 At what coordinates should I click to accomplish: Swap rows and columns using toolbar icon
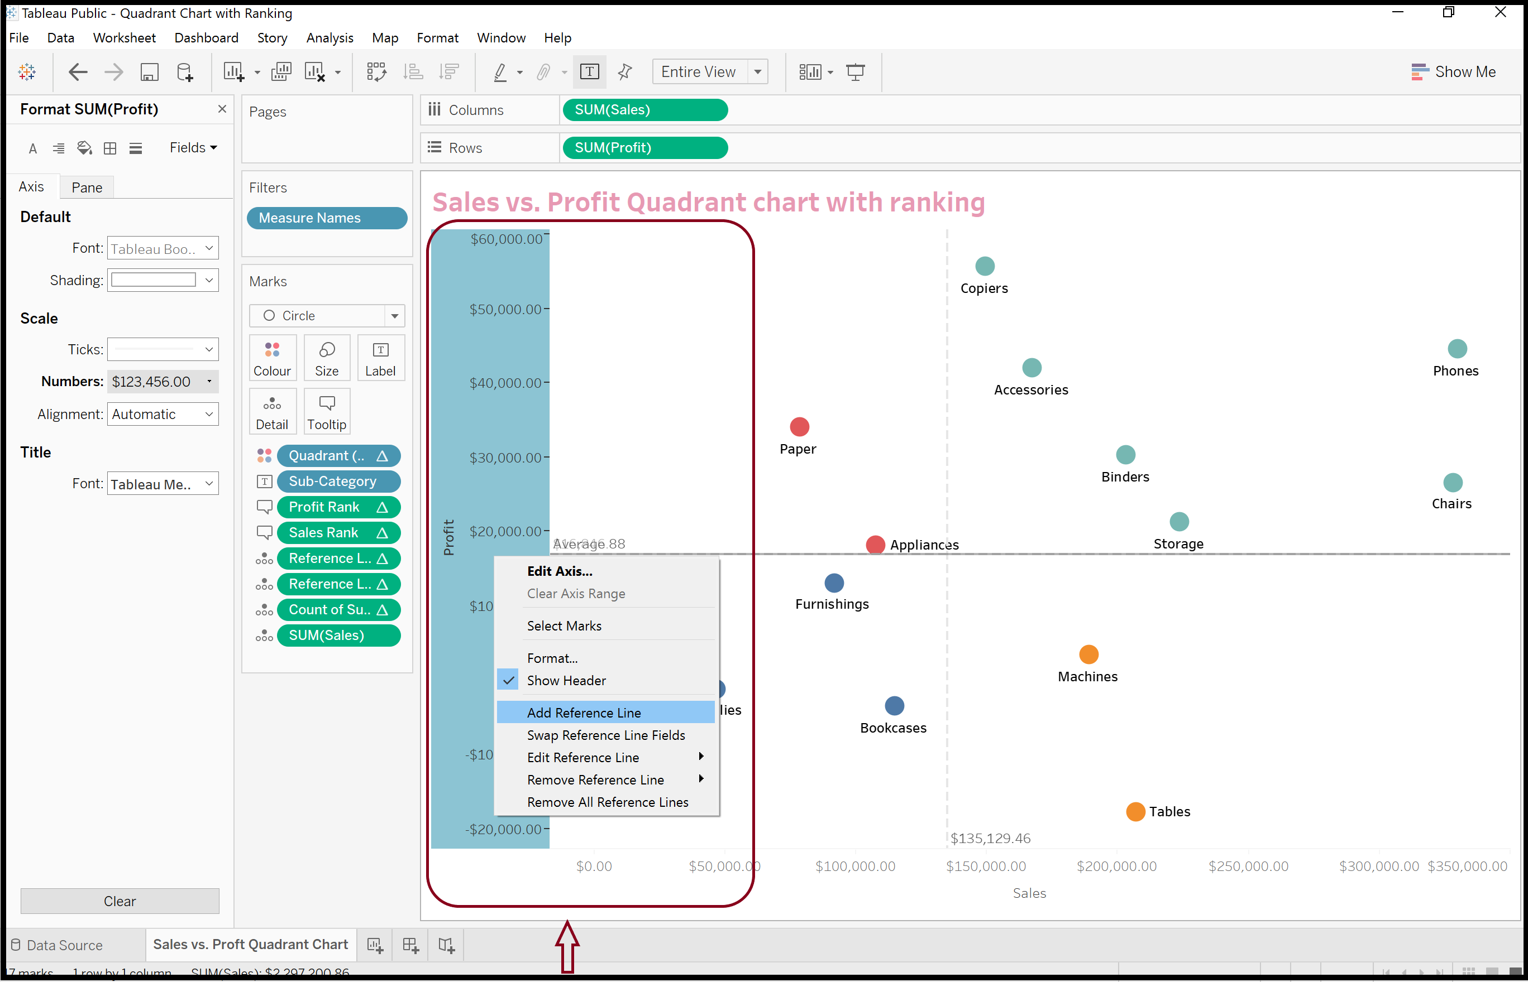(x=376, y=72)
